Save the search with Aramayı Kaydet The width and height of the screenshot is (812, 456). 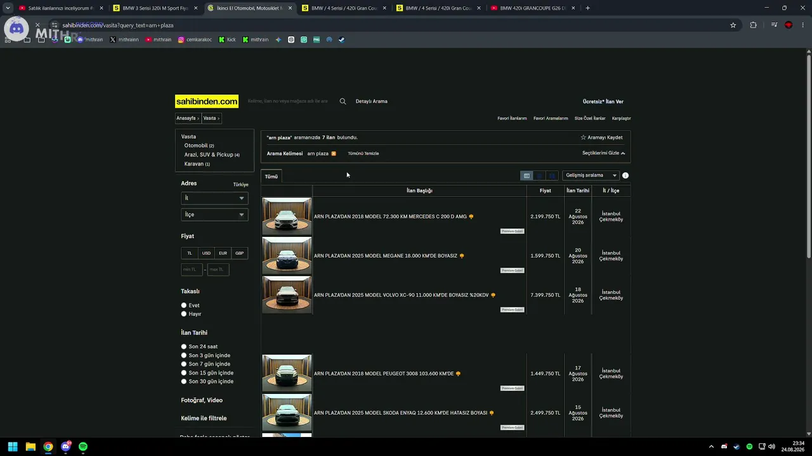(602, 137)
